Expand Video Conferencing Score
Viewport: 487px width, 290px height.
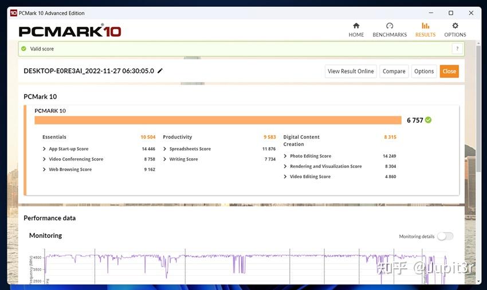(x=44, y=159)
